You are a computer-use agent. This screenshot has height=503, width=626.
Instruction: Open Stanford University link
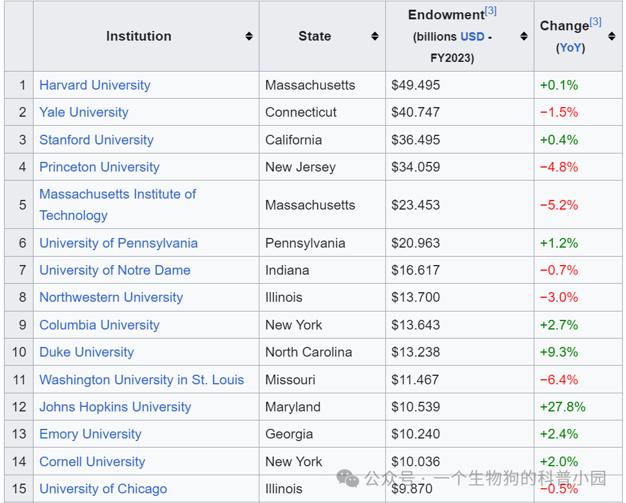[x=97, y=139]
